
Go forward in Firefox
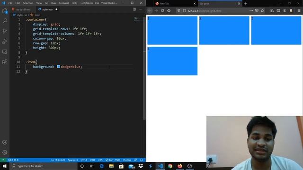pyautogui.click(x=156, y=10)
